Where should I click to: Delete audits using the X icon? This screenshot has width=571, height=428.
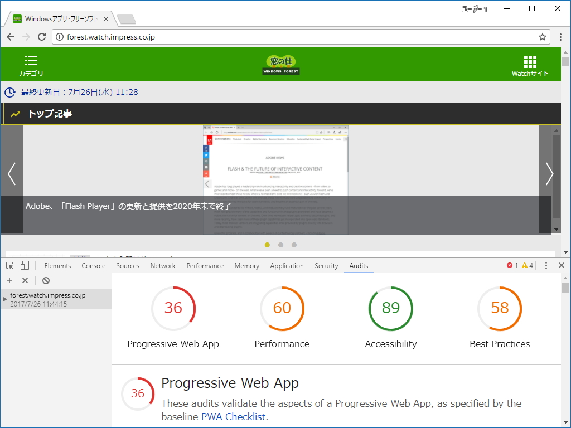click(x=25, y=280)
